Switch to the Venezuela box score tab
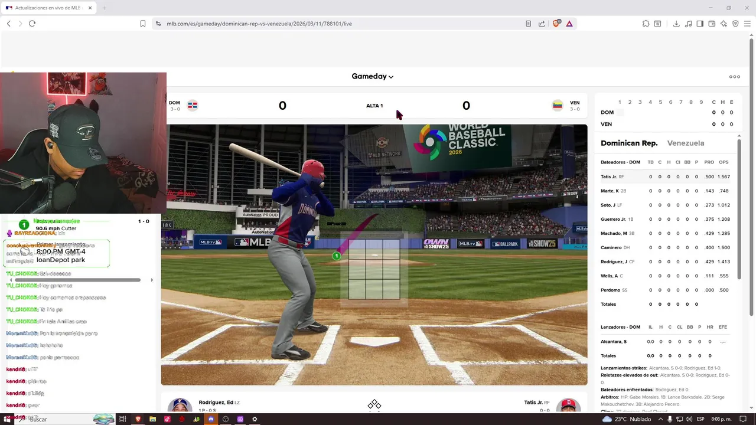This screenshot has width=756, height=425. [x=685, y=143]
